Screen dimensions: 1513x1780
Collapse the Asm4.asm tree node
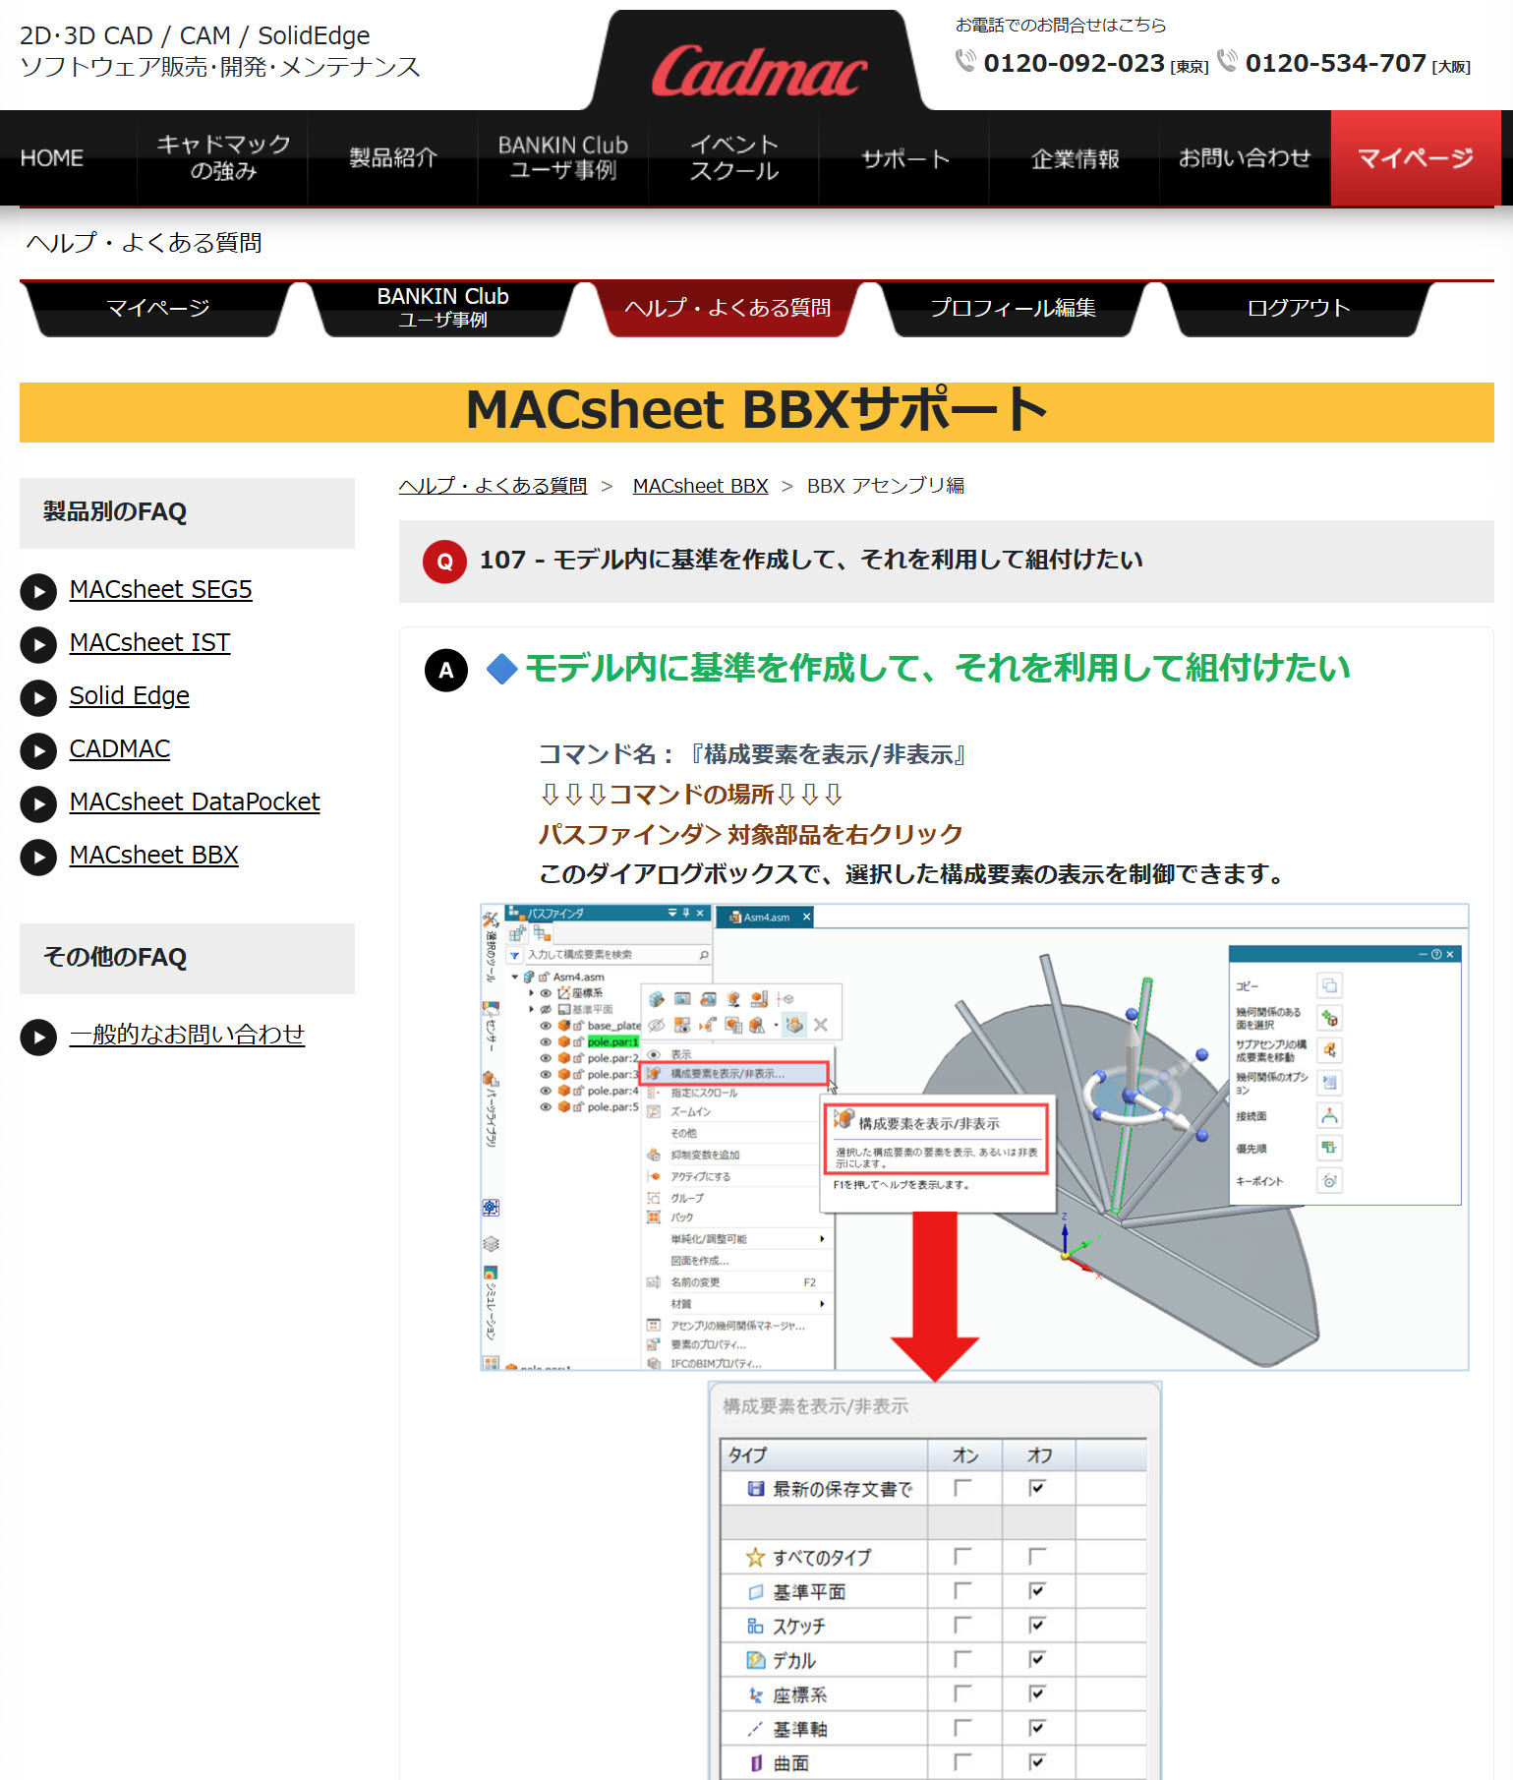pos(514,977)
